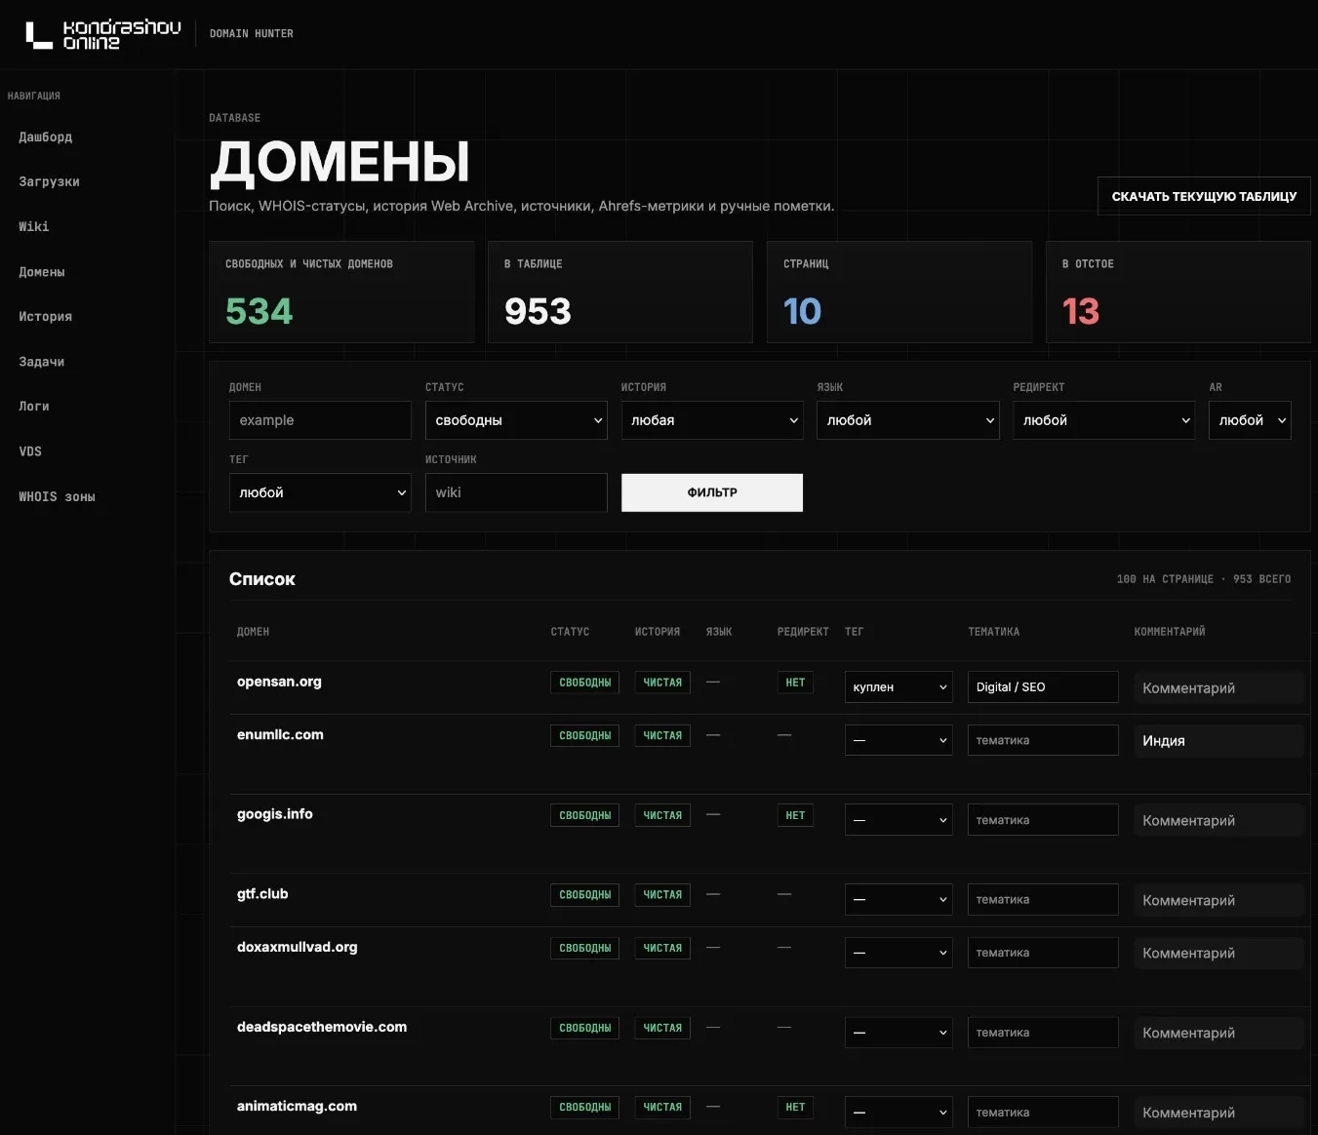Apply filters with the Фильтр button
1318x1135 pixels.
[712, 492]
